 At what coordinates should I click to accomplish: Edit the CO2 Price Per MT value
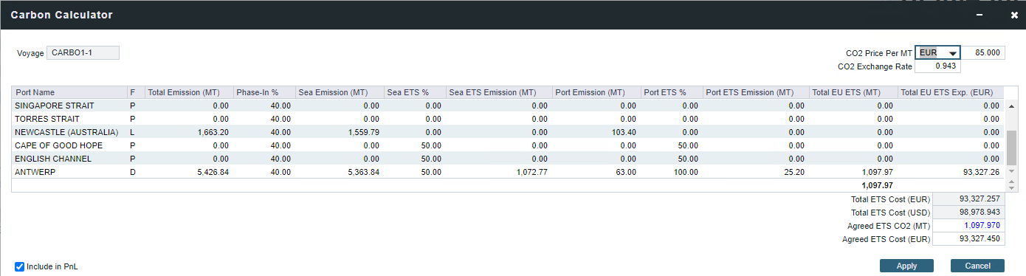[x=982, y=53]
